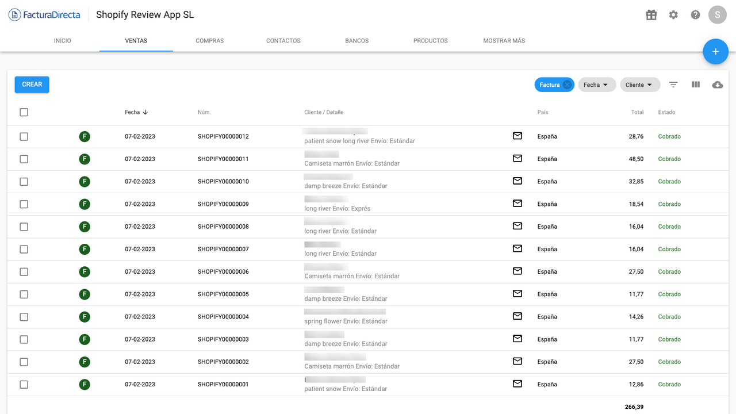Toggle the select-all header checkbox
Viewport: 736px width, 414px height.
click(x=24, y=112)
